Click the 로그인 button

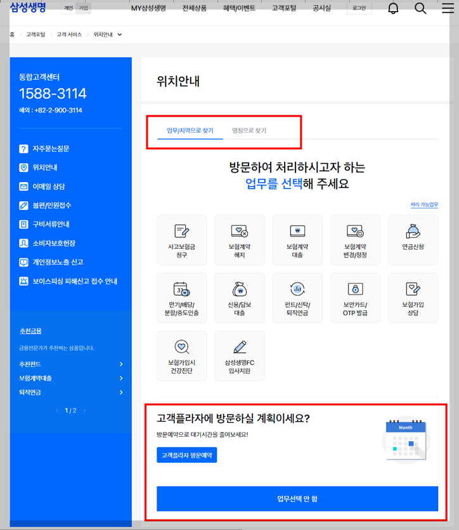point(359,8)
